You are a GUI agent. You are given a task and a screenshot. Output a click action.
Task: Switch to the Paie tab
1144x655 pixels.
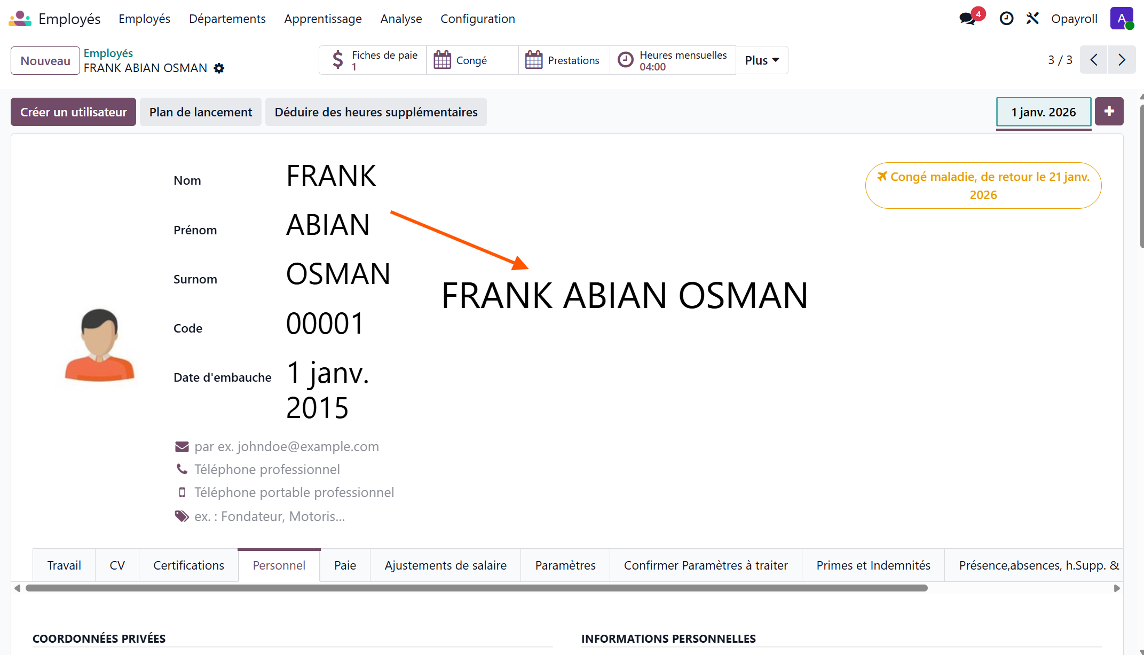(x=344, y=565)
